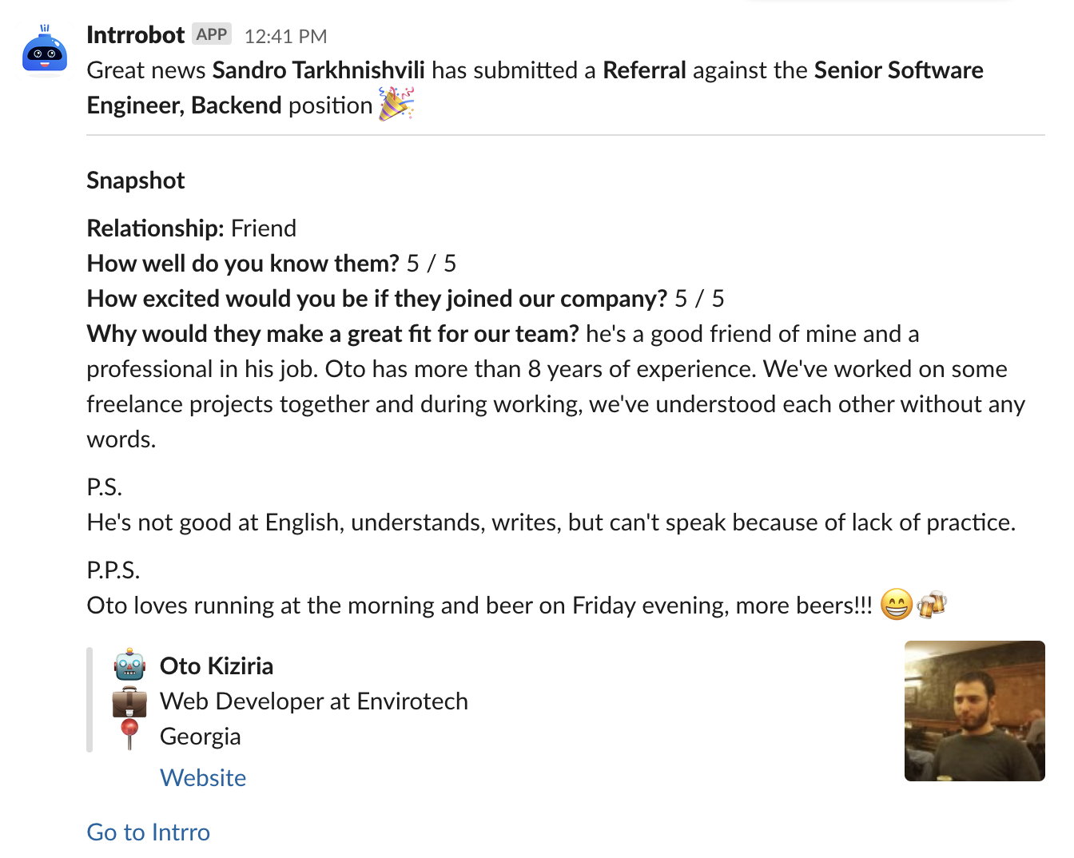Click the Oto Kiziria candidate name
The height and width of the screenshot is (858, 1074).
(217, 665)
